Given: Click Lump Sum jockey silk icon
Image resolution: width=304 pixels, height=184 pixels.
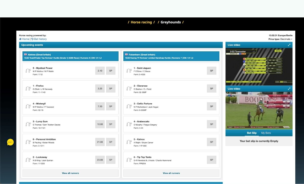Looking at the screenshot, I should pyautogui.click(x=28, y=124).
